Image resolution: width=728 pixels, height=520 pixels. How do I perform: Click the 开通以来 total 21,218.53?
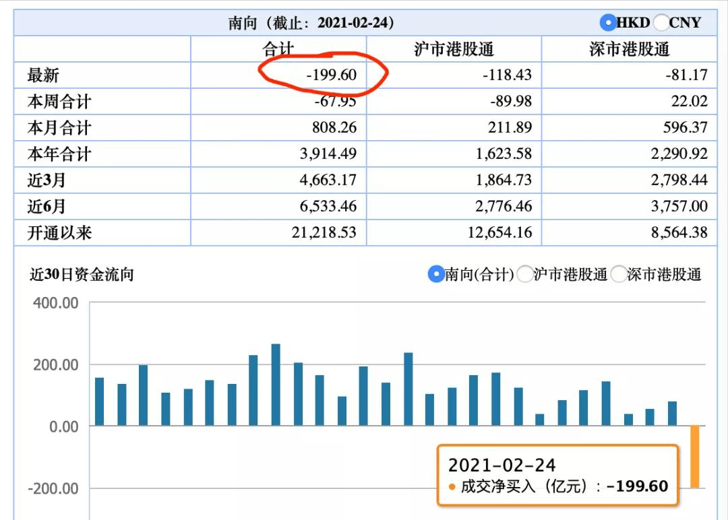click(324, 232)
